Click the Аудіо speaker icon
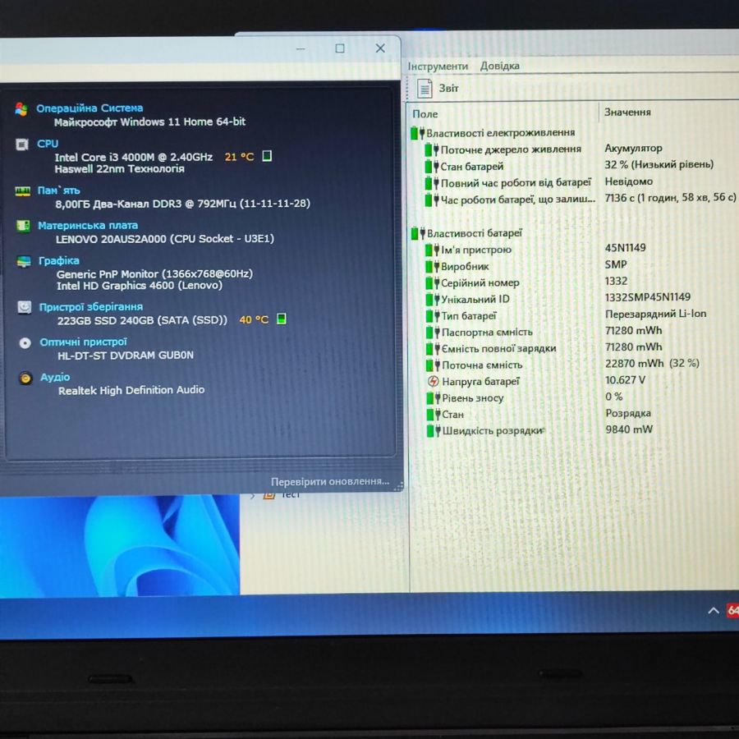739x739 pixels. [x=25, y=378]
